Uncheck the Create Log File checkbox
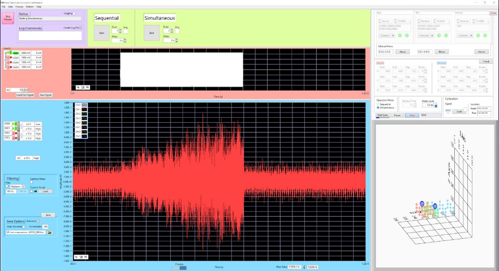The image size is (499, 271). pyautogui.click(x=80, y=27)
